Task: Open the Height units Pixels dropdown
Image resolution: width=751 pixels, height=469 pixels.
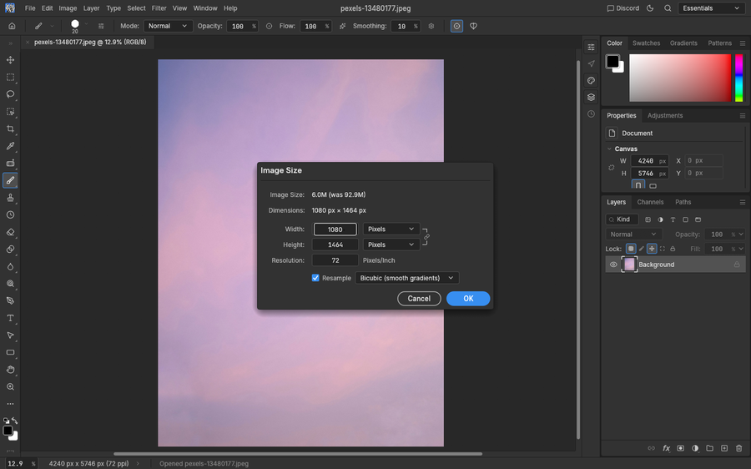Action: tap(391, 245)
